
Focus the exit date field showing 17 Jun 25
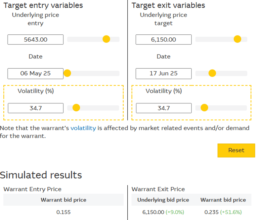pyautogui.click(x=163, y=73)
